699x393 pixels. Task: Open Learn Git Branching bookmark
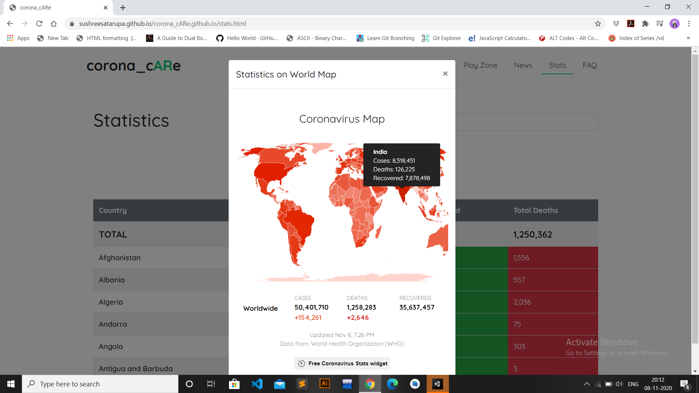coord(385,38)
